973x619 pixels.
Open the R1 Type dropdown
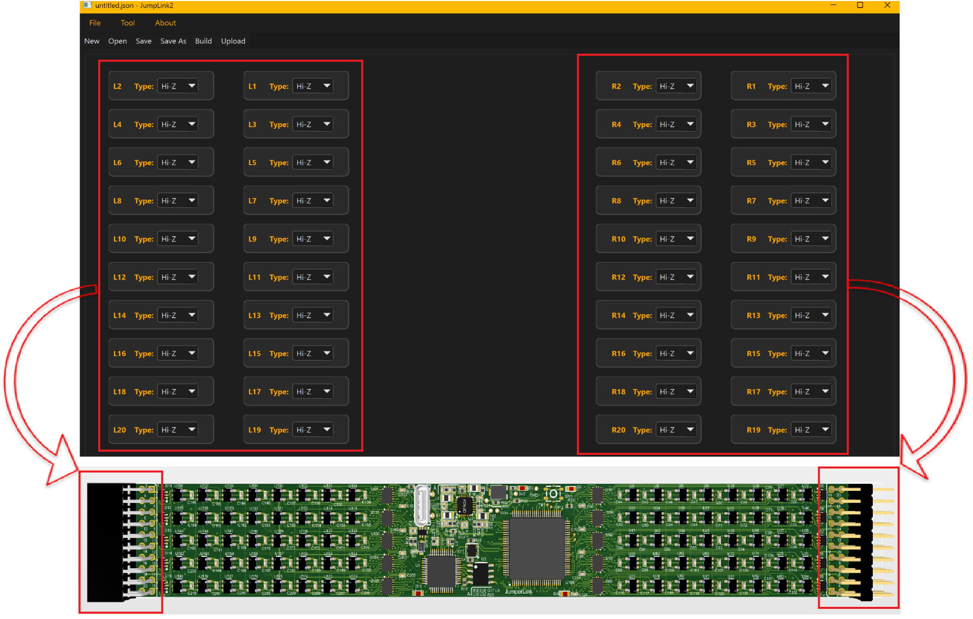point(811,86)
